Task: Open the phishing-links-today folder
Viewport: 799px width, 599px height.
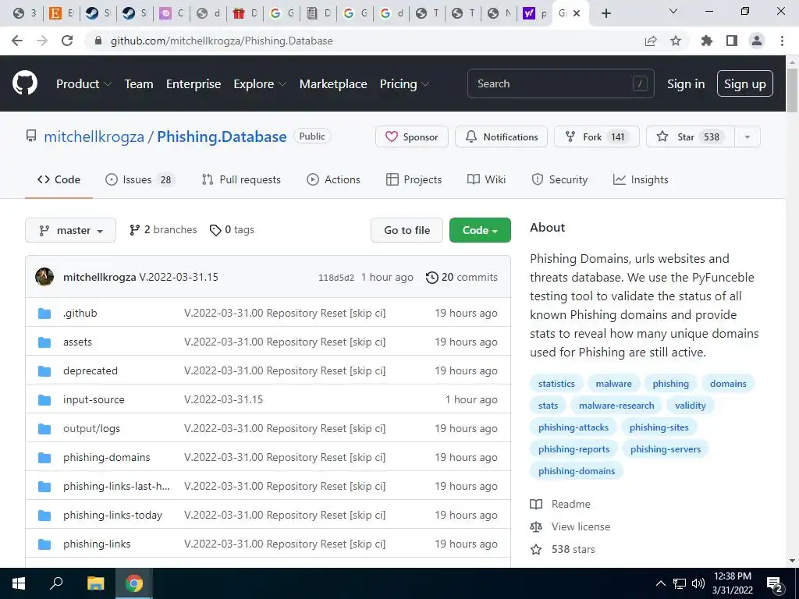Action: (112, 515)
